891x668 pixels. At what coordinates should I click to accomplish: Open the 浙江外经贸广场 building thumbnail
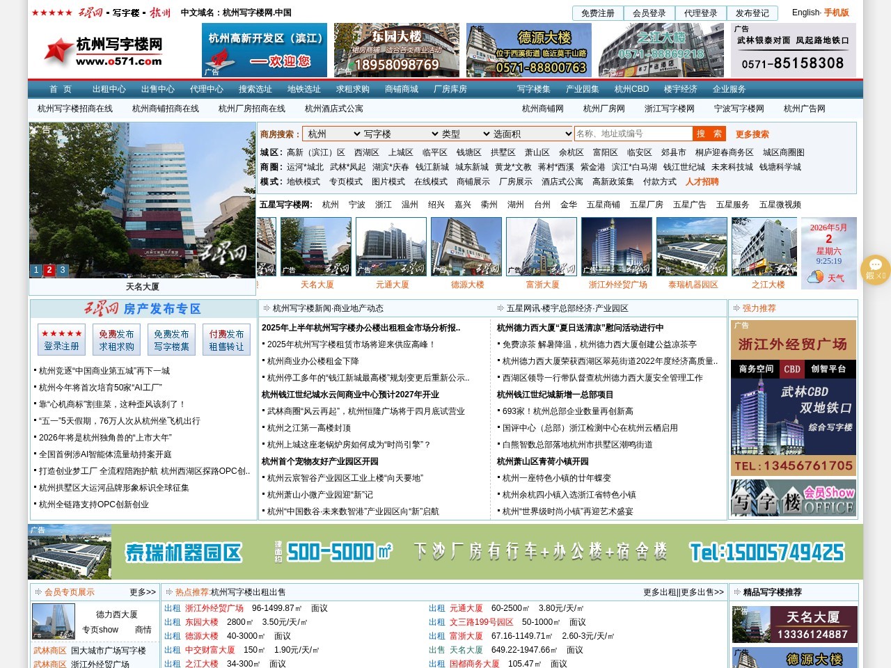click(x=617, y=246)
